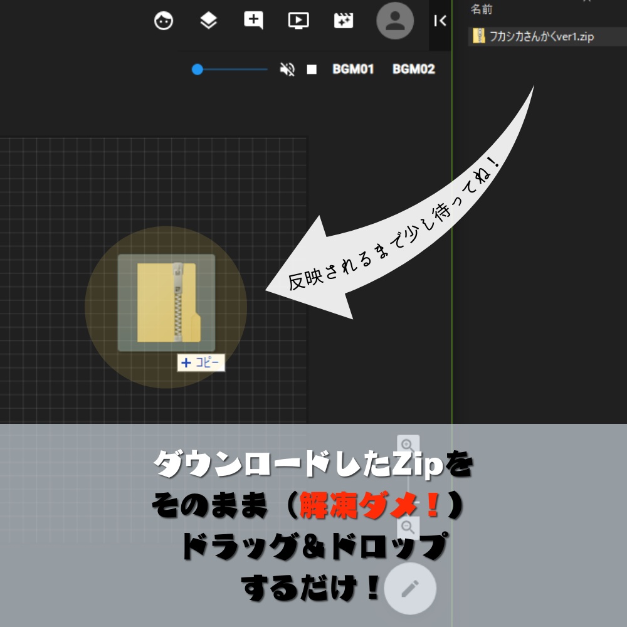Open the character face icon
Screen dimensions: 627x627
tap(164, 21)
